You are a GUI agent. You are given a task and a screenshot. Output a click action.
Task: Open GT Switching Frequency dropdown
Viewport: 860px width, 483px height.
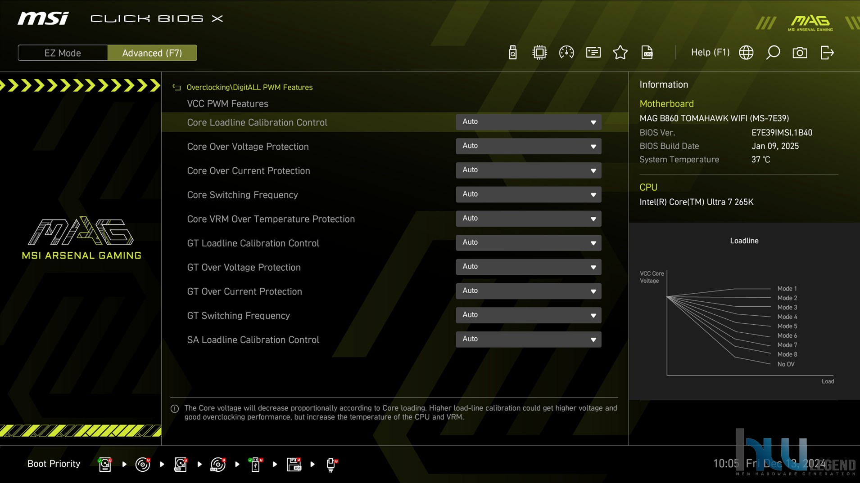click(x=529, y=315)
